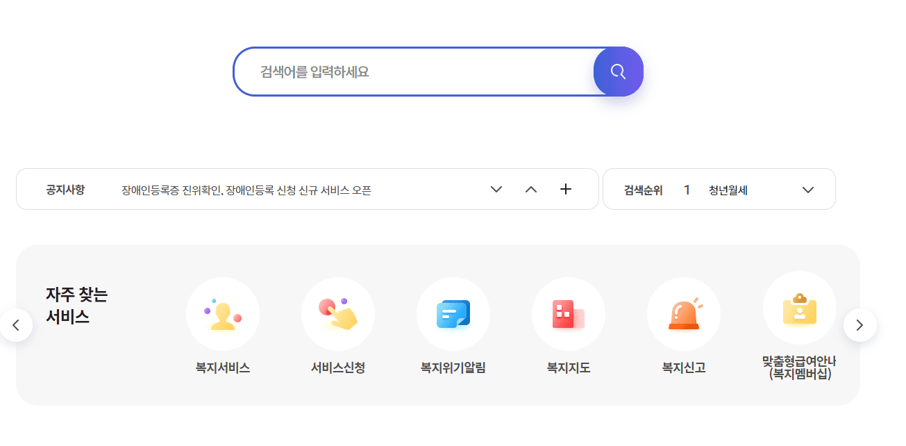Click the rank number 1 indicator
The width and height of the screenshot is (906, 446).
687,188
